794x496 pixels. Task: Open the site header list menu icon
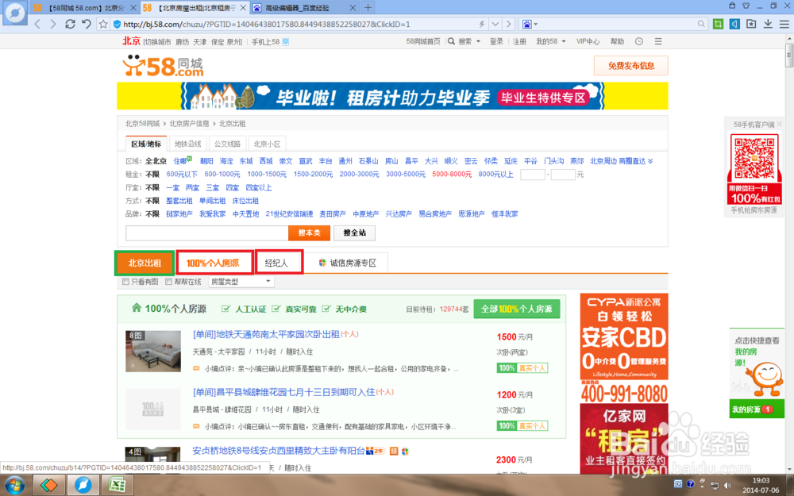[x=658, y=41]
